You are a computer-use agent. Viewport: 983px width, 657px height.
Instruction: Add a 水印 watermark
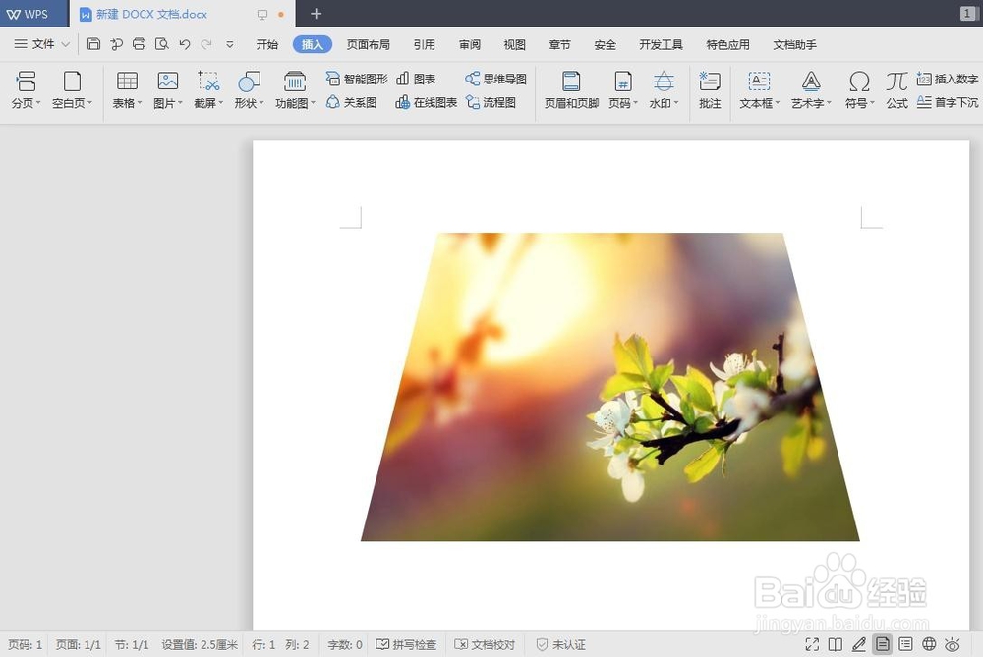click(x=664, y=89)
